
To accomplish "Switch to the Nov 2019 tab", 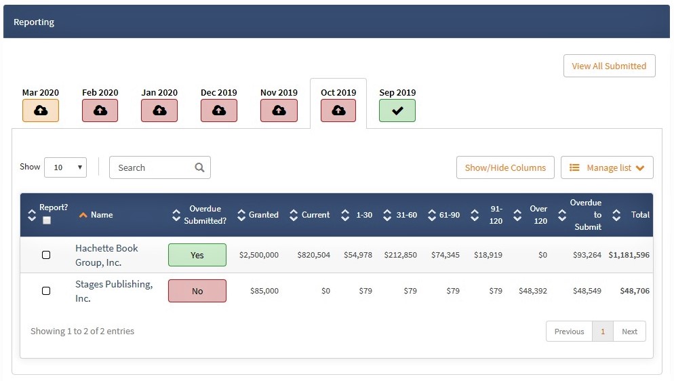I will 279,104.
